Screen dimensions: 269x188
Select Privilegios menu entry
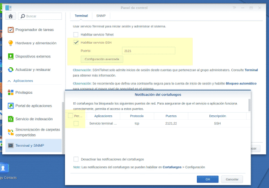34,92
